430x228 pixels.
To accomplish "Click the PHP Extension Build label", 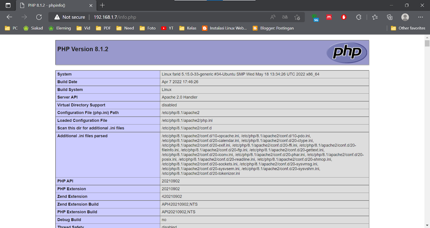I will click(77, 212).
